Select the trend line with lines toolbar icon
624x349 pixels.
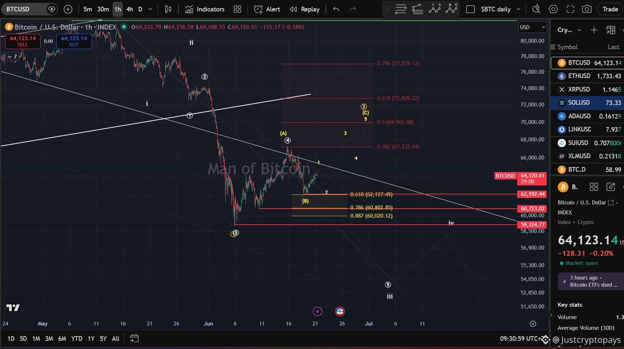417,9
